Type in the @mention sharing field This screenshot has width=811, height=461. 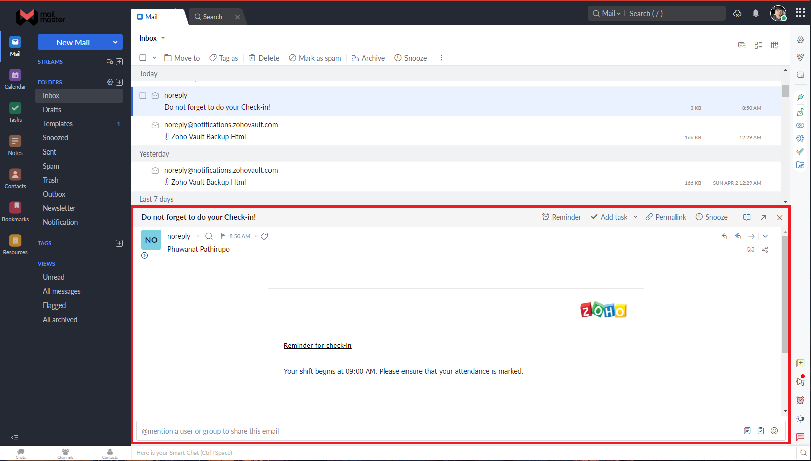[351, 431]
